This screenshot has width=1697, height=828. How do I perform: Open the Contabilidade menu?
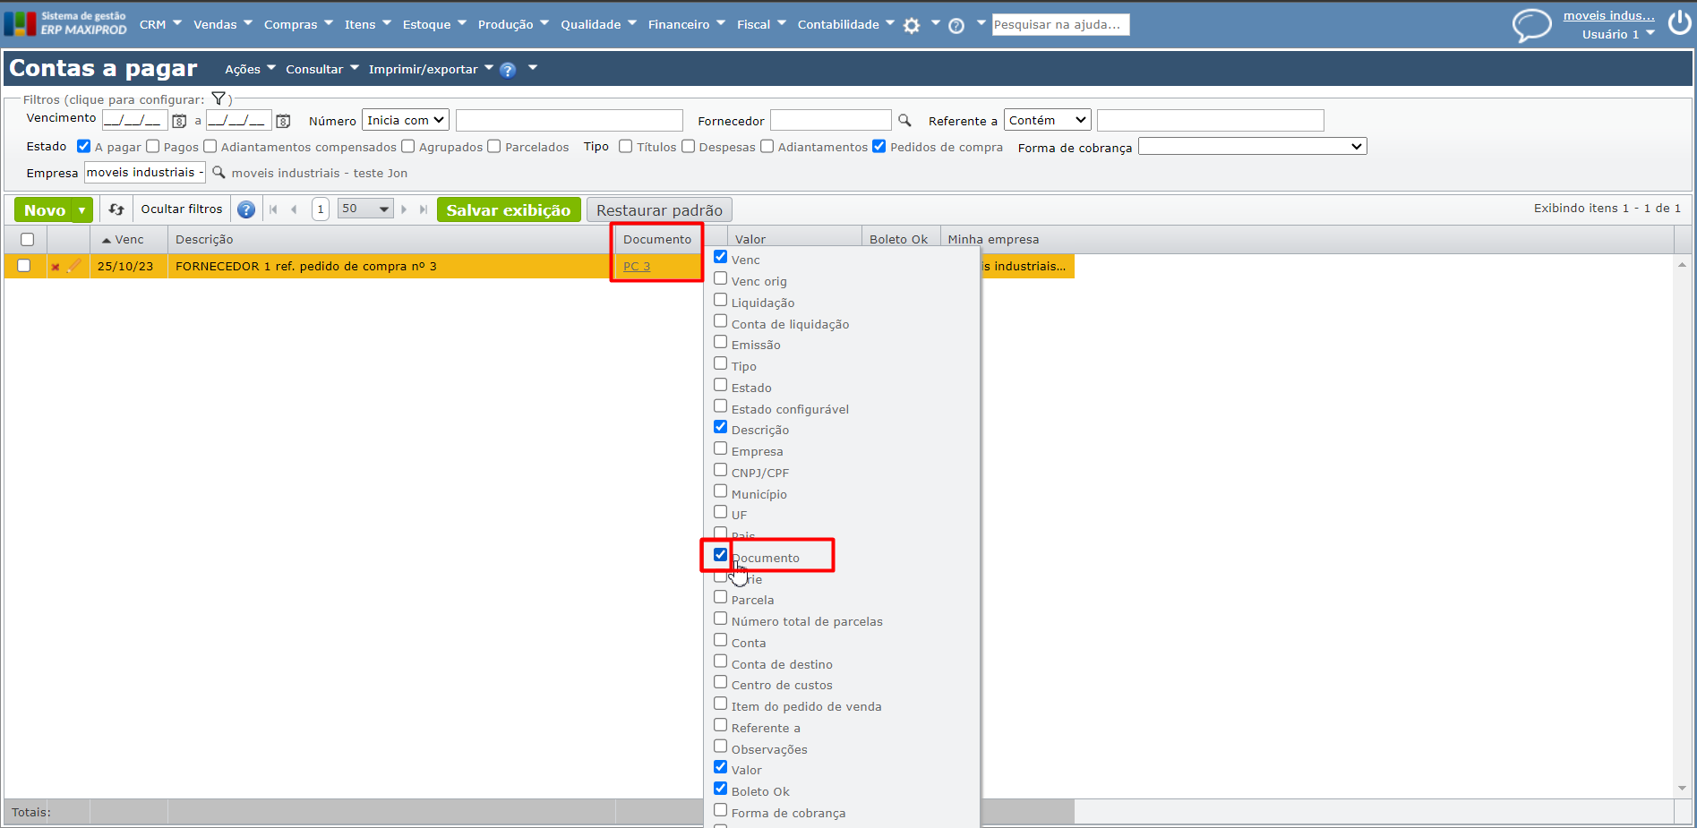[x=845, y=24]
